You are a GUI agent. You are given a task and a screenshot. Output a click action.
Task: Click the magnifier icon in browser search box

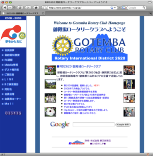coord(144,7)
